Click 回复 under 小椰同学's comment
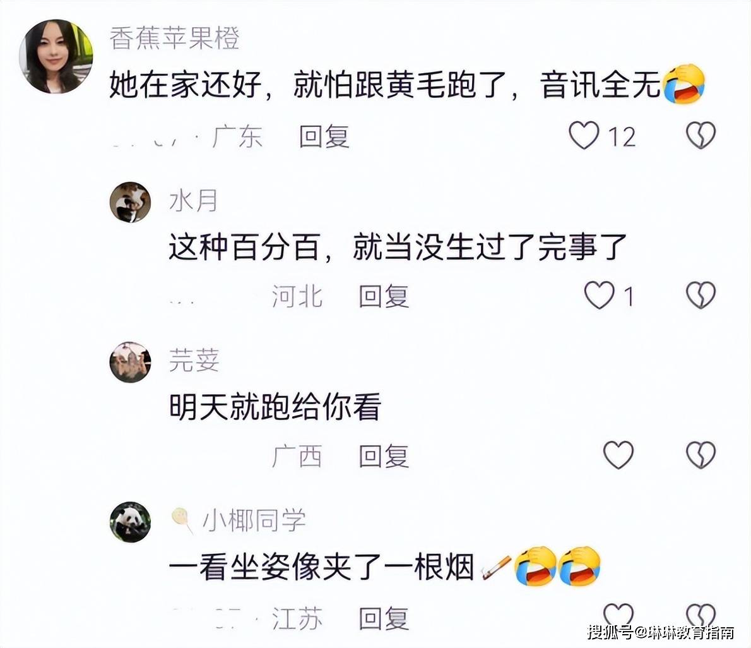This screenshot has height=648, width=751. point(384,618)
